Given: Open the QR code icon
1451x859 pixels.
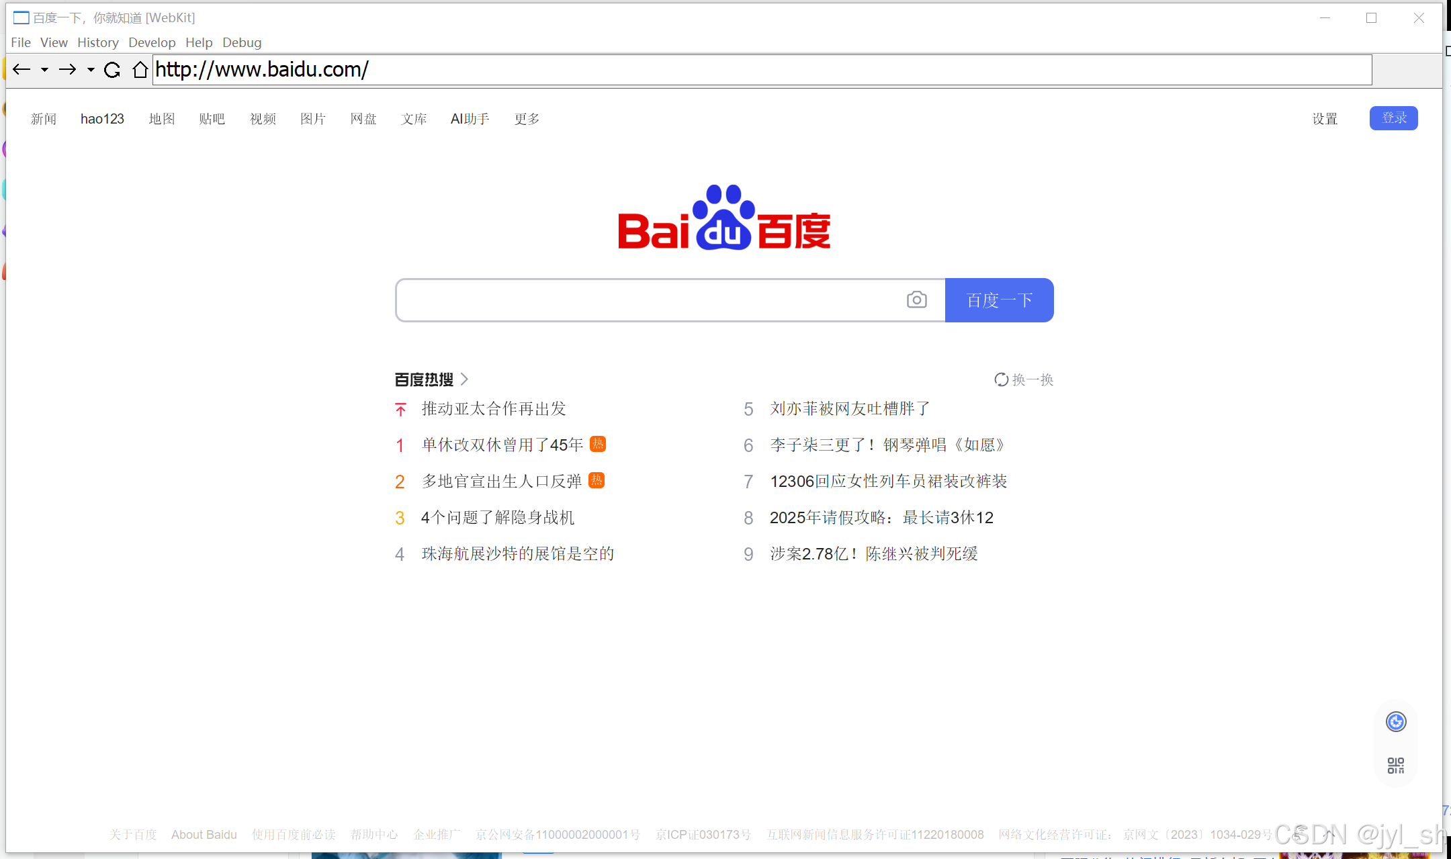Looking at the screenshot, I should [x=1396, y=766].
